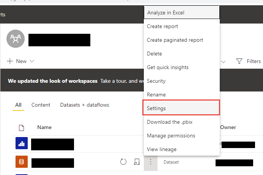Click the Refresh now circular arrow icon

[123, 162]
